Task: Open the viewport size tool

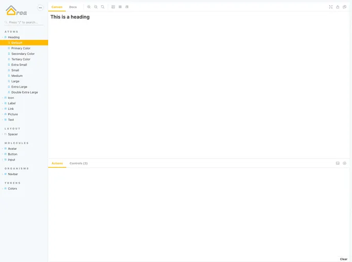Action: click(x=127, y=7)
